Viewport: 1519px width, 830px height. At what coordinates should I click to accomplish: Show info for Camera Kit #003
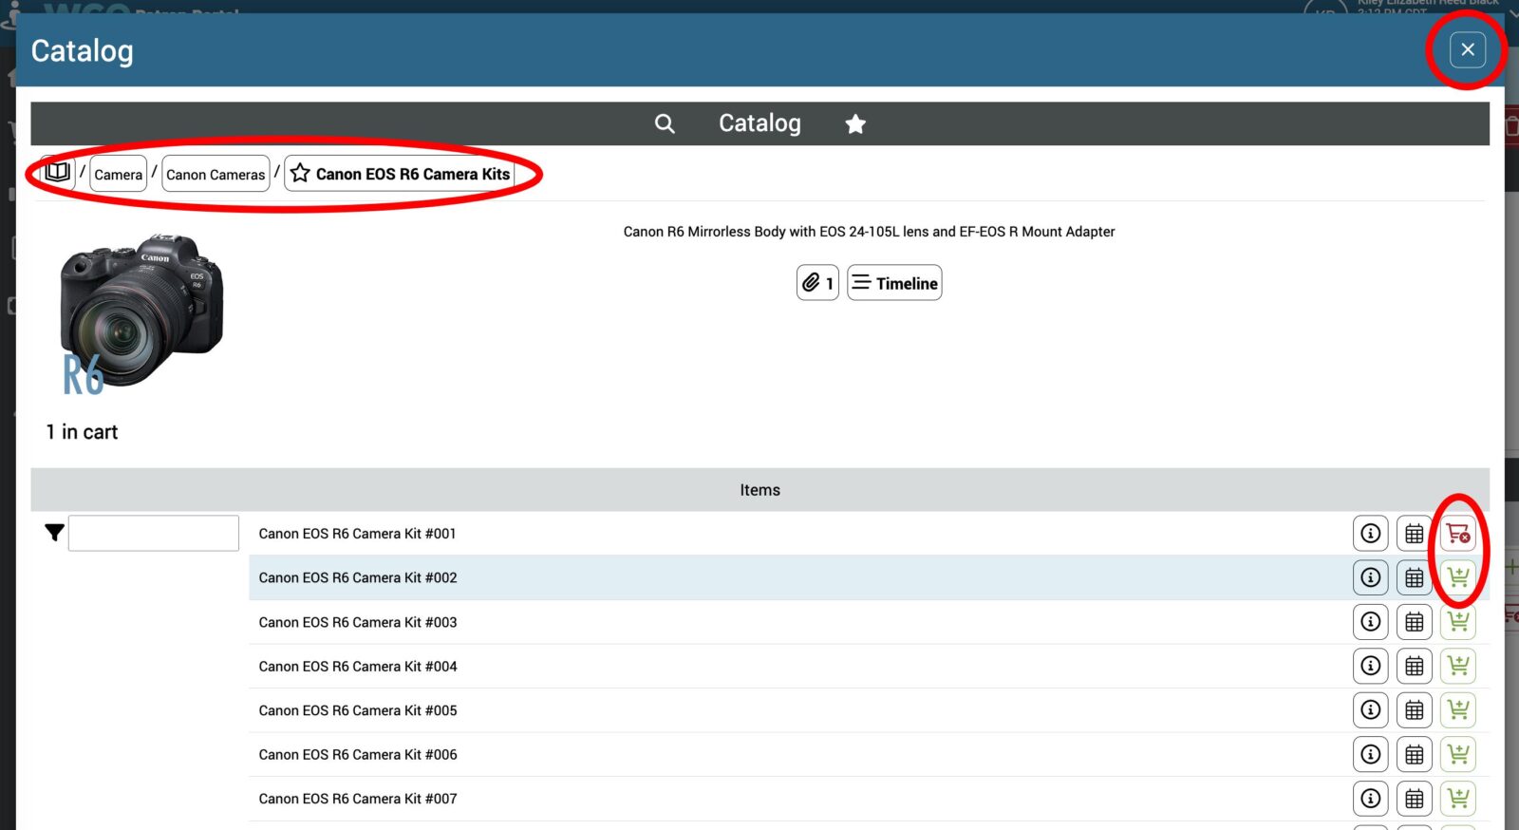[1370, 622]
